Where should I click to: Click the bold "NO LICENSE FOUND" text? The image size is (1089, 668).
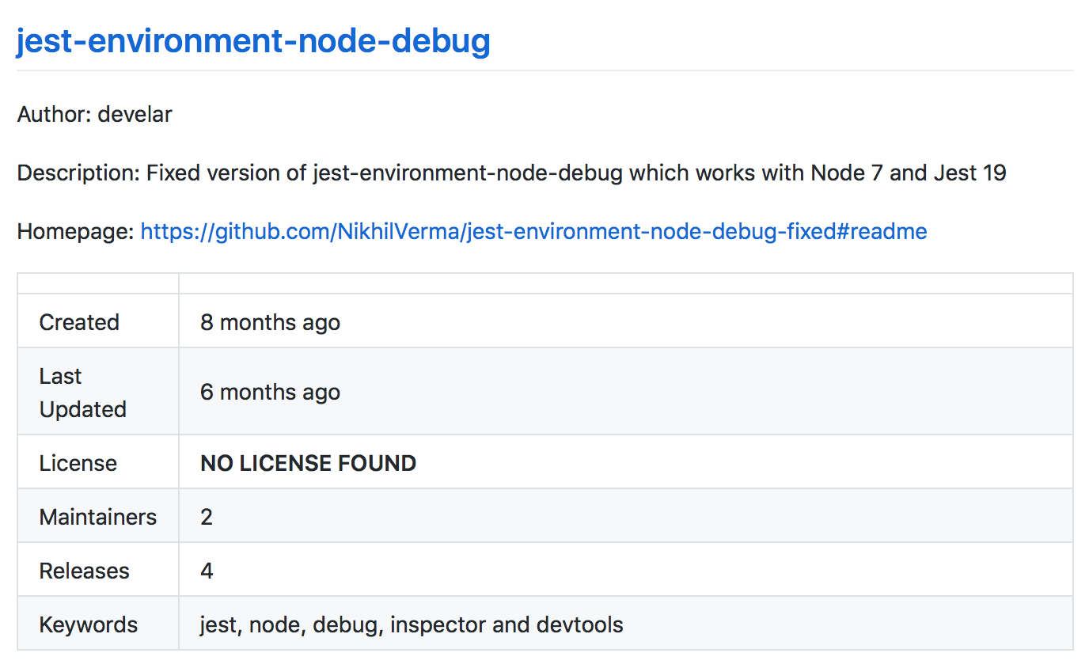[x=308, y=463]
